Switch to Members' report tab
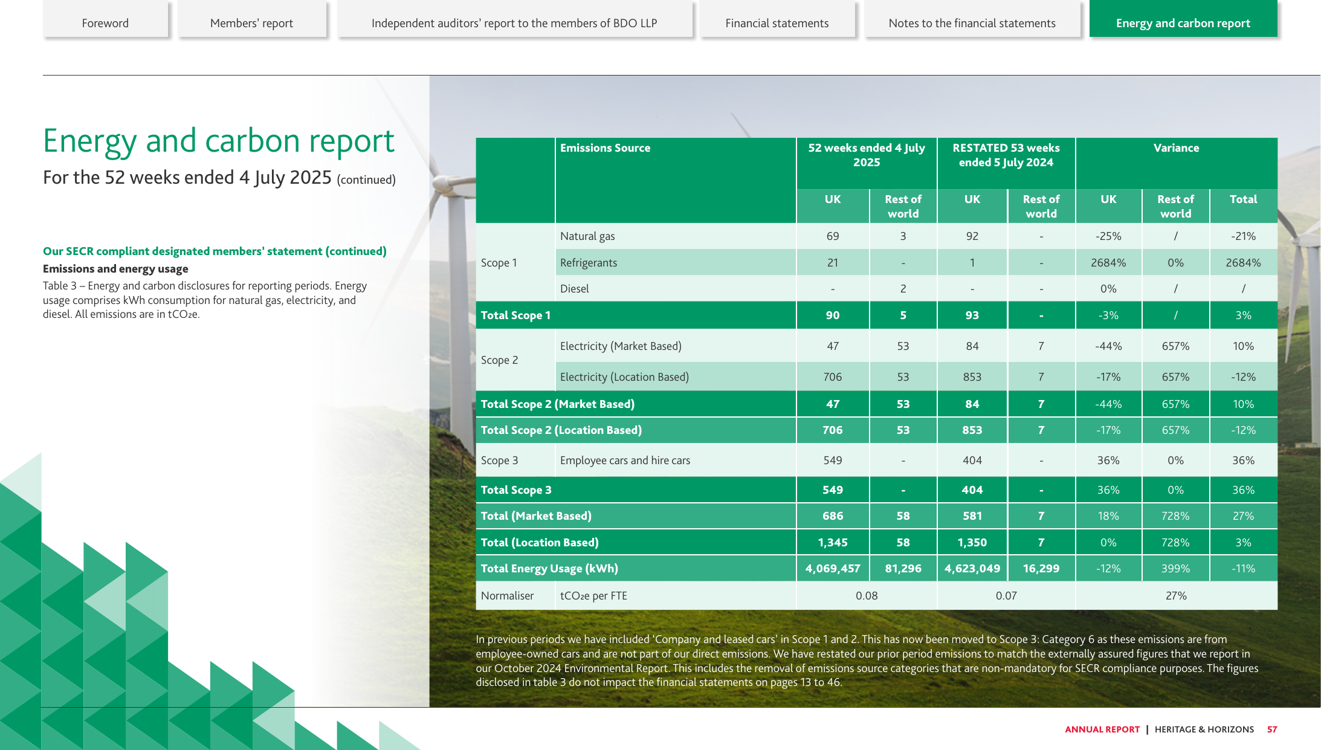Viewport: 1321px width, 750px height. [x=251, y=20]
